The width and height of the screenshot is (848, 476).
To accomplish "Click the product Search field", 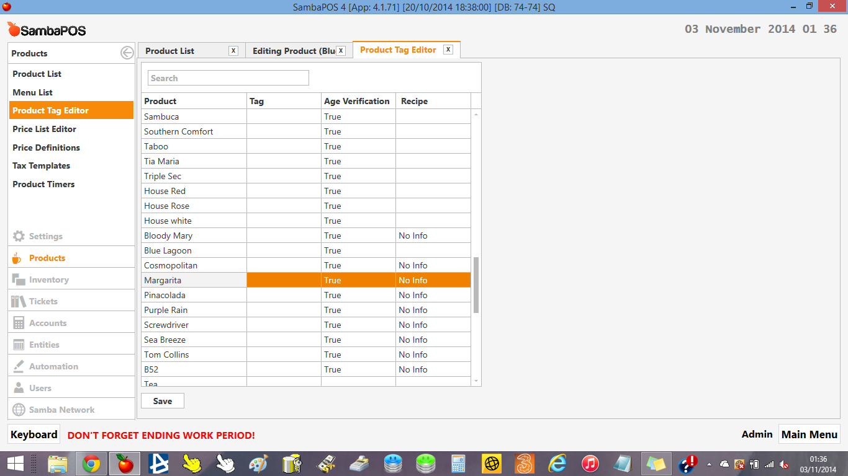I will point(228,78).
